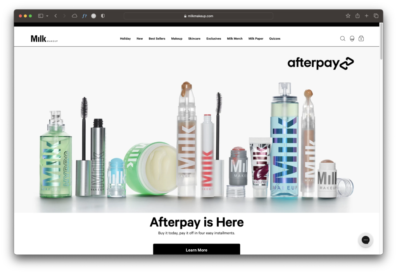Open the chat support bubble
The width and height of the screenshot is (397, 273).
click(x=365, y=240)
